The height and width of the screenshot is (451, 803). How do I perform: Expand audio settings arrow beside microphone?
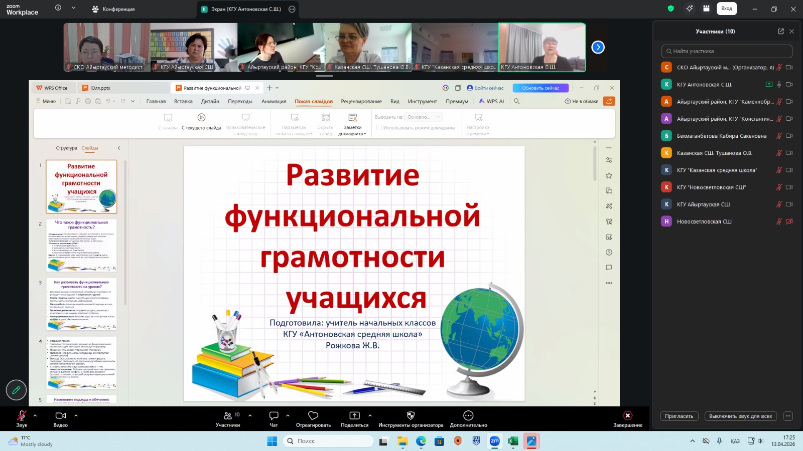pos(35,415)
